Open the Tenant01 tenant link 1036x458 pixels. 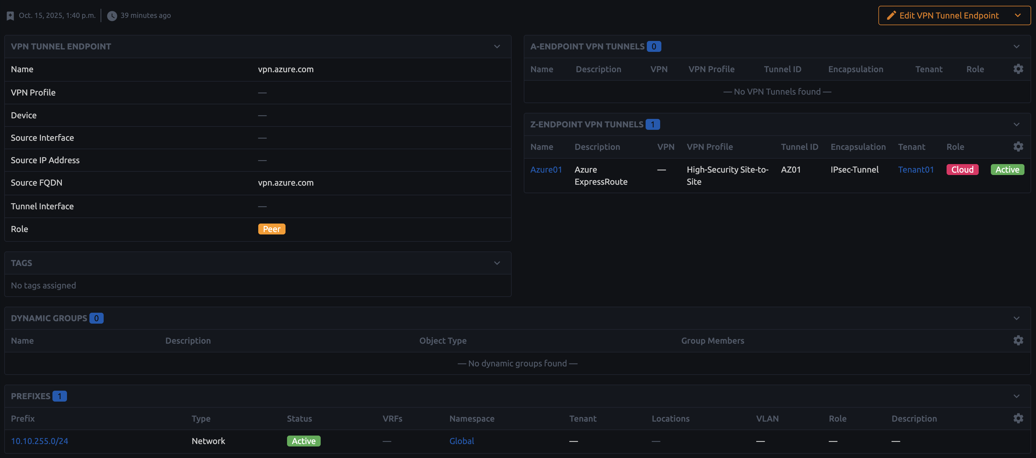coord(916,170)
